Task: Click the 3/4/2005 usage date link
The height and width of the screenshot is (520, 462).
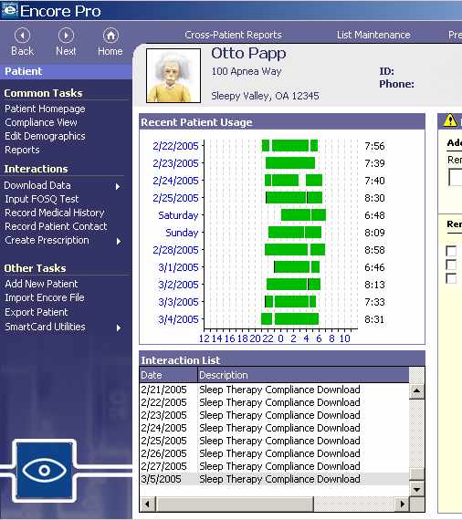Action: 178,319
